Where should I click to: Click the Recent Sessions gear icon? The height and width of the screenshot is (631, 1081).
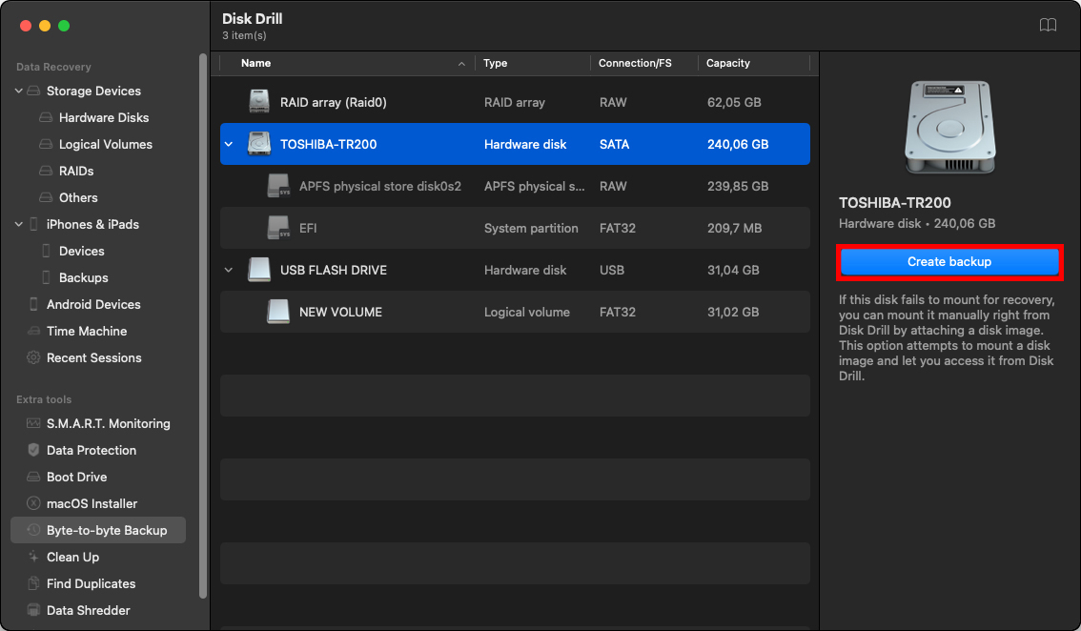(33, 357)
